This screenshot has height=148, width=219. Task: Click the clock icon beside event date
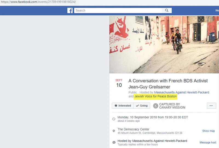114,119
